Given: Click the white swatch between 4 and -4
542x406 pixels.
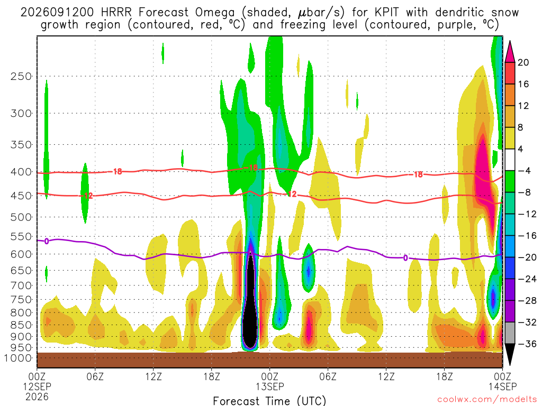Looking at the screenshot, I should point(510,160).
